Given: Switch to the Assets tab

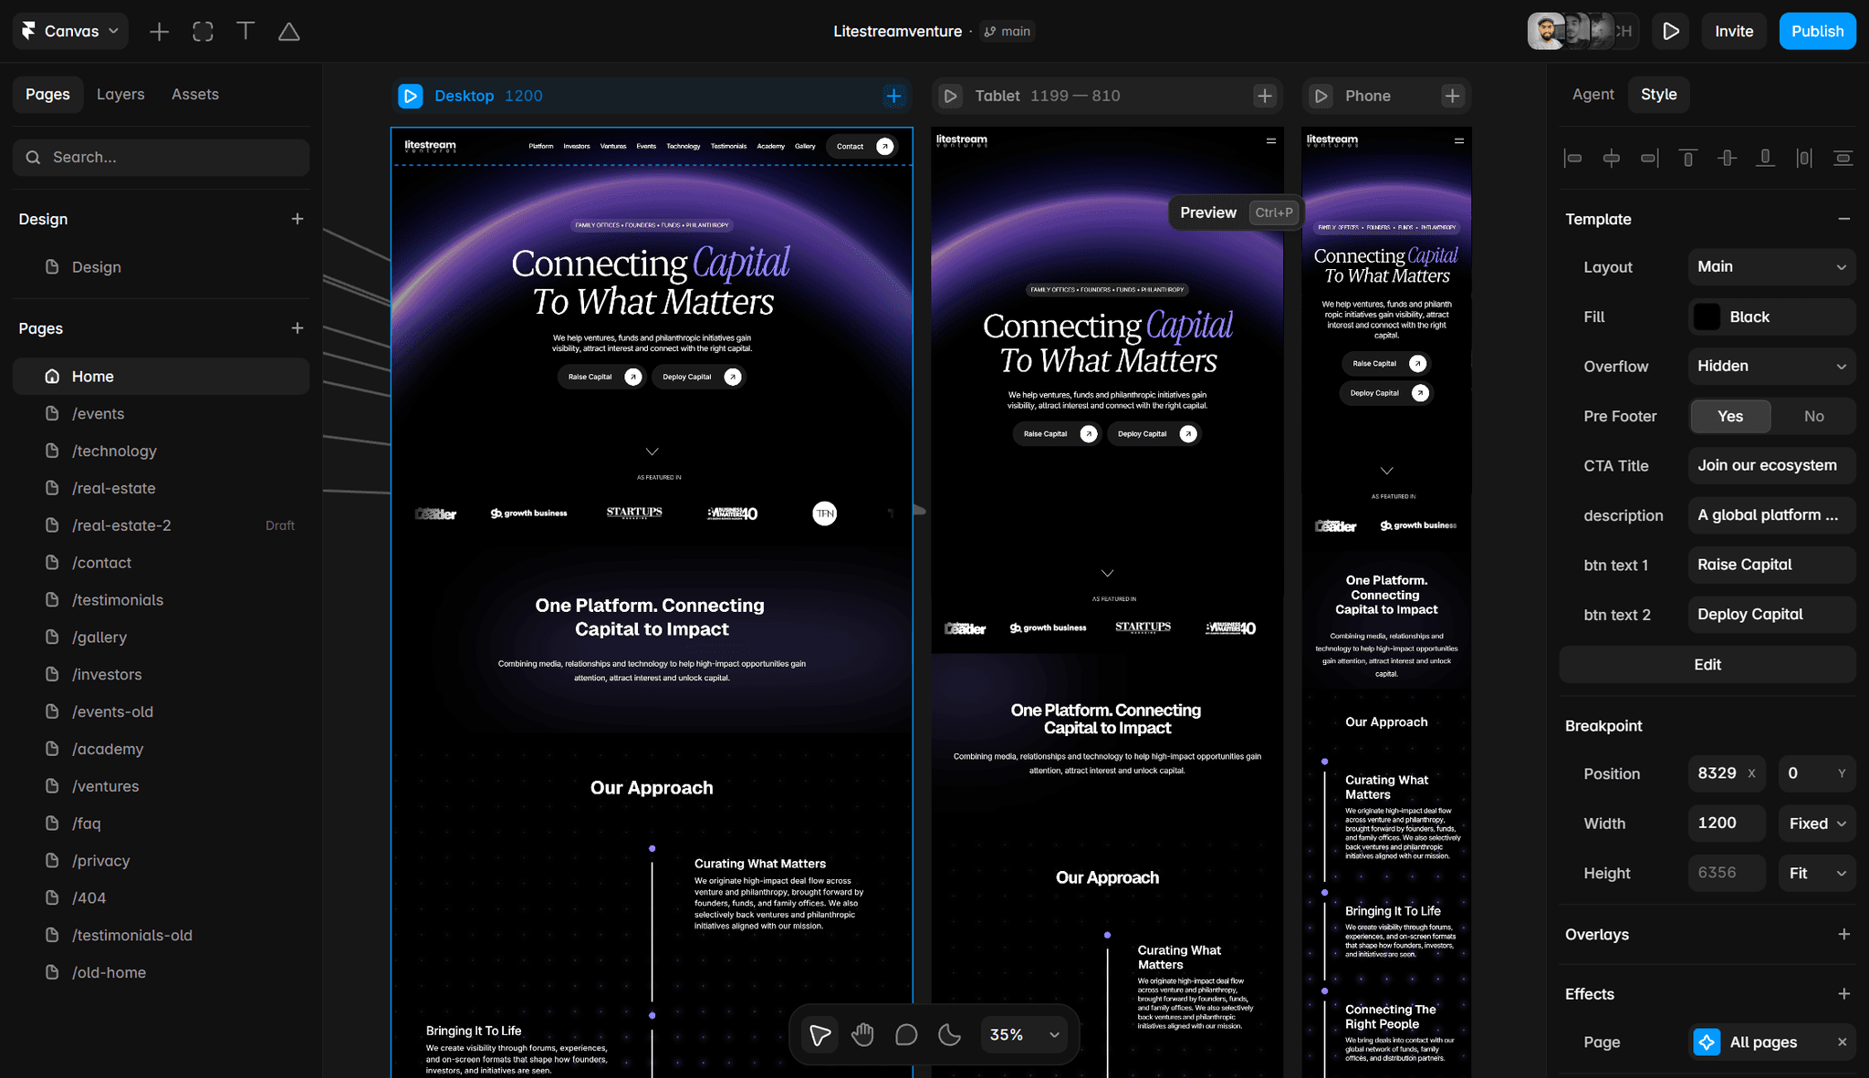Looking at the screenshot, I should coord(195,94).
